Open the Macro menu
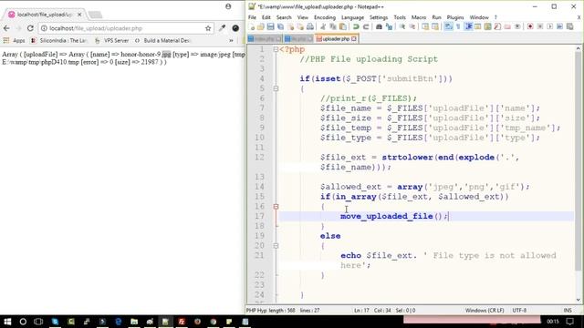 pos(419,17)
